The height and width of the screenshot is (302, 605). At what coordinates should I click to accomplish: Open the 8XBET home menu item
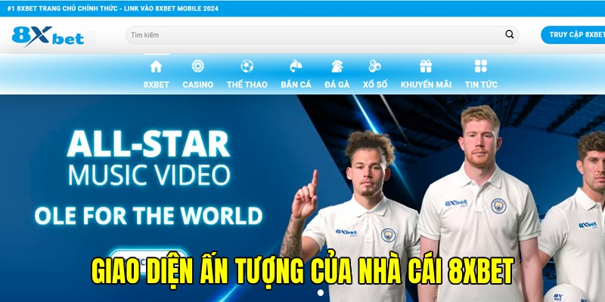(x=157, y=85)
